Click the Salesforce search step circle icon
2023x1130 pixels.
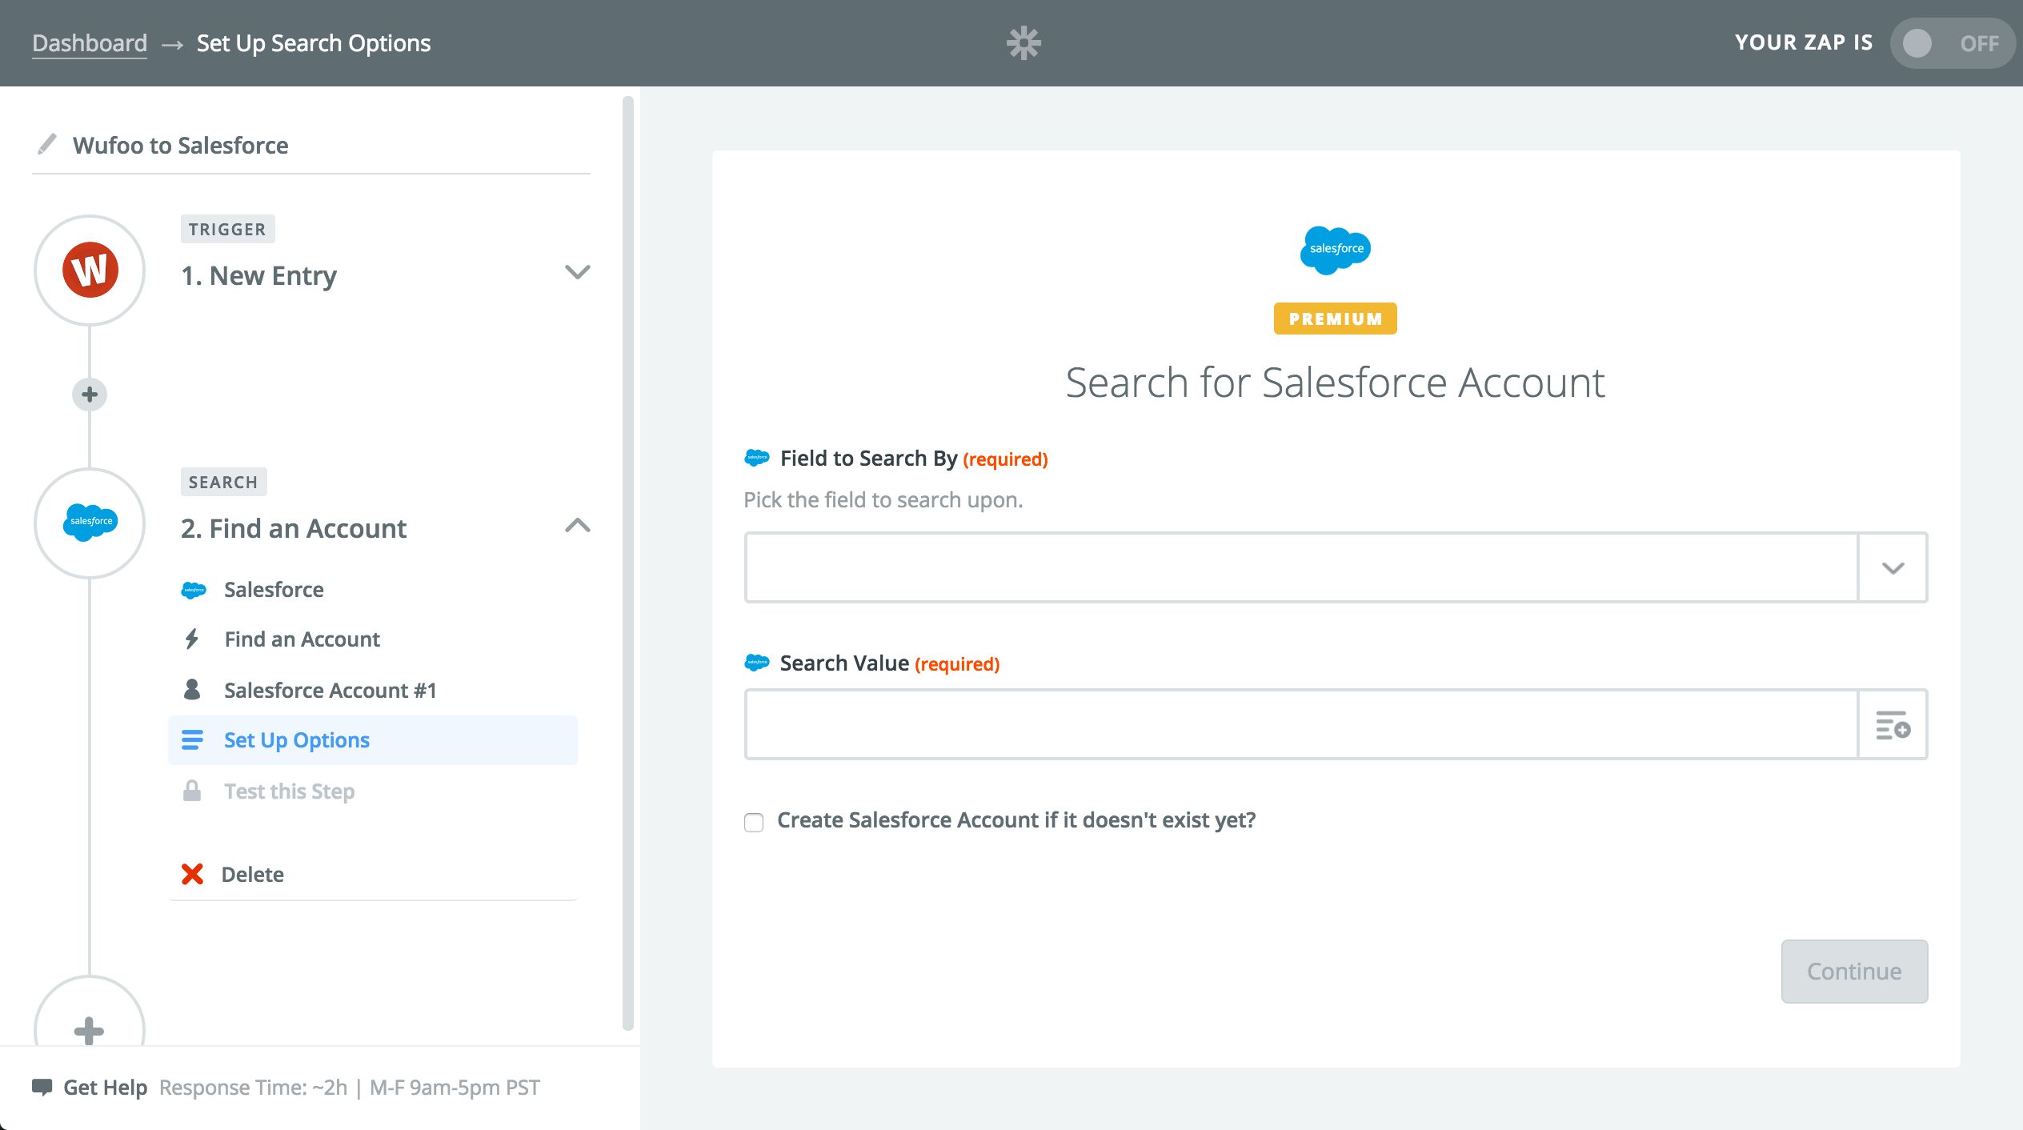pyautogui.click(x=90, y=523)
